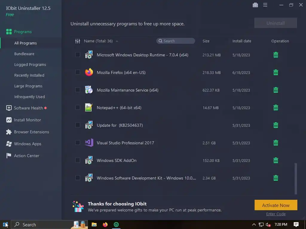
Task: Click the muted volume tray icon
Action: (268, 225)
